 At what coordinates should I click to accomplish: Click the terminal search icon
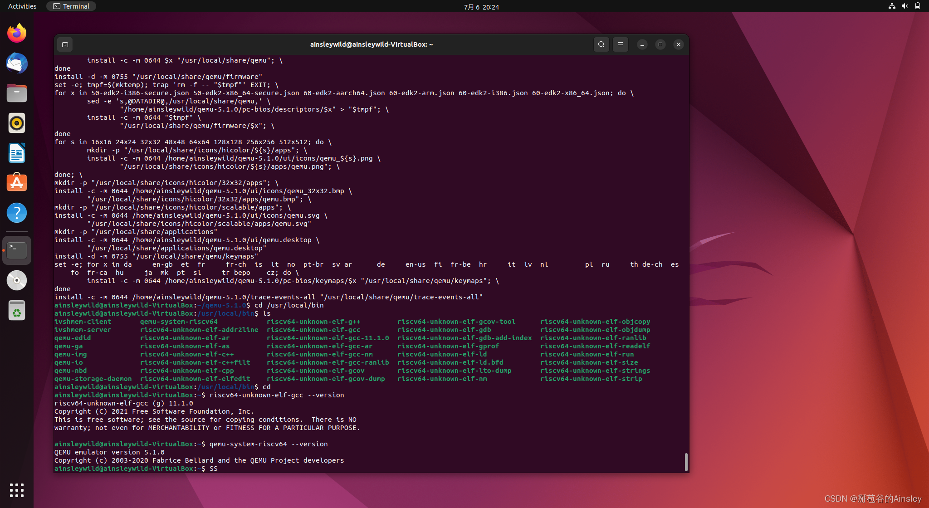pos(601,44)
